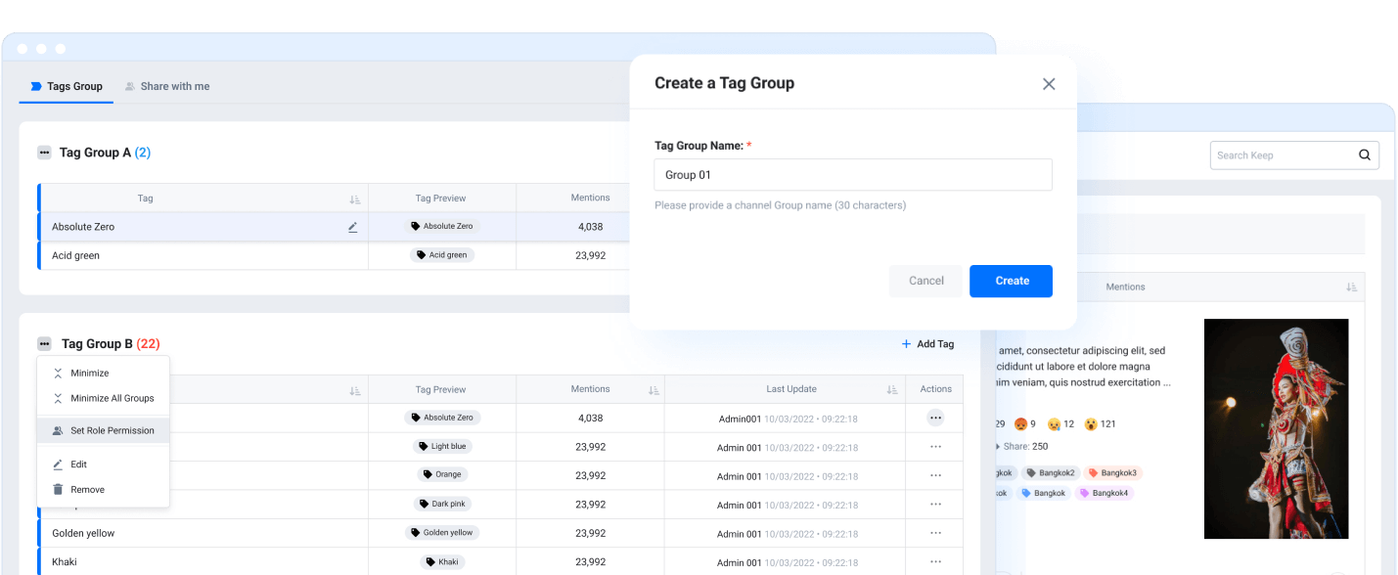Click the Tag Group Name input field

point(852,175)
